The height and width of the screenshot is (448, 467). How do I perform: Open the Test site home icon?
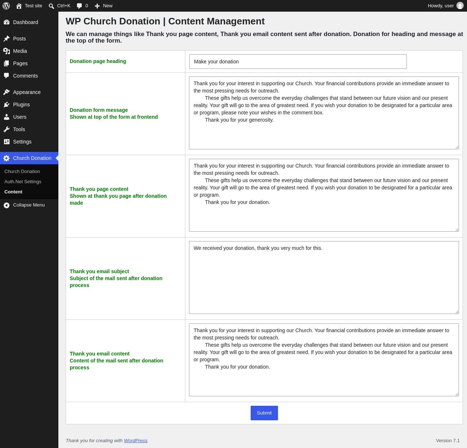[19, 6]
